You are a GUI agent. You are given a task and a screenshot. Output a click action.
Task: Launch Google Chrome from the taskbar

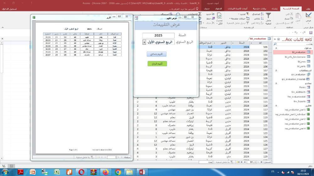coord(118,172)
